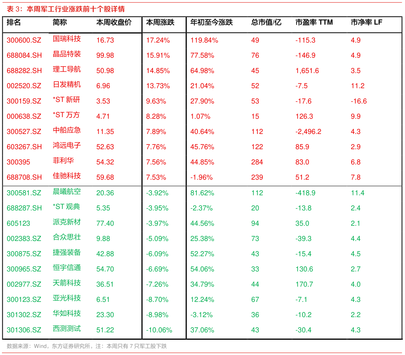This screenshot has height=355, width=405.
Task: Click the 排名 column header
Action: (14, 23)
